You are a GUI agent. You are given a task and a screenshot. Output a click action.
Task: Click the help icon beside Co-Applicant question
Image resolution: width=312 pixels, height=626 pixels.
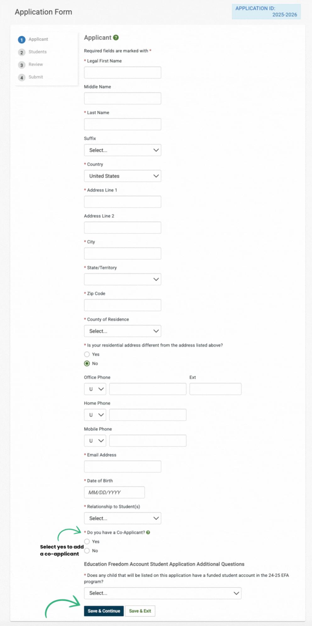149,532
